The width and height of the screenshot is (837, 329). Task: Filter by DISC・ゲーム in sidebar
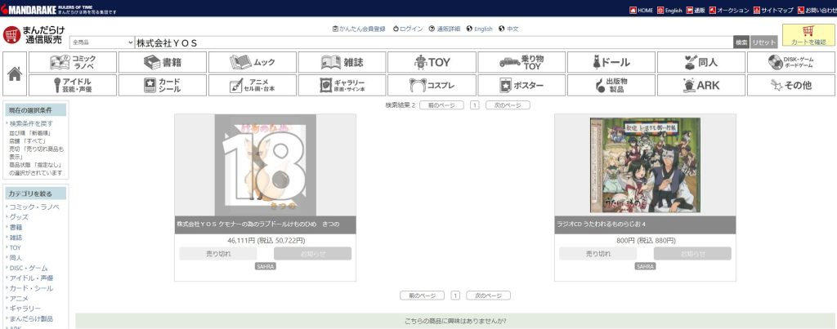(29, 268)
